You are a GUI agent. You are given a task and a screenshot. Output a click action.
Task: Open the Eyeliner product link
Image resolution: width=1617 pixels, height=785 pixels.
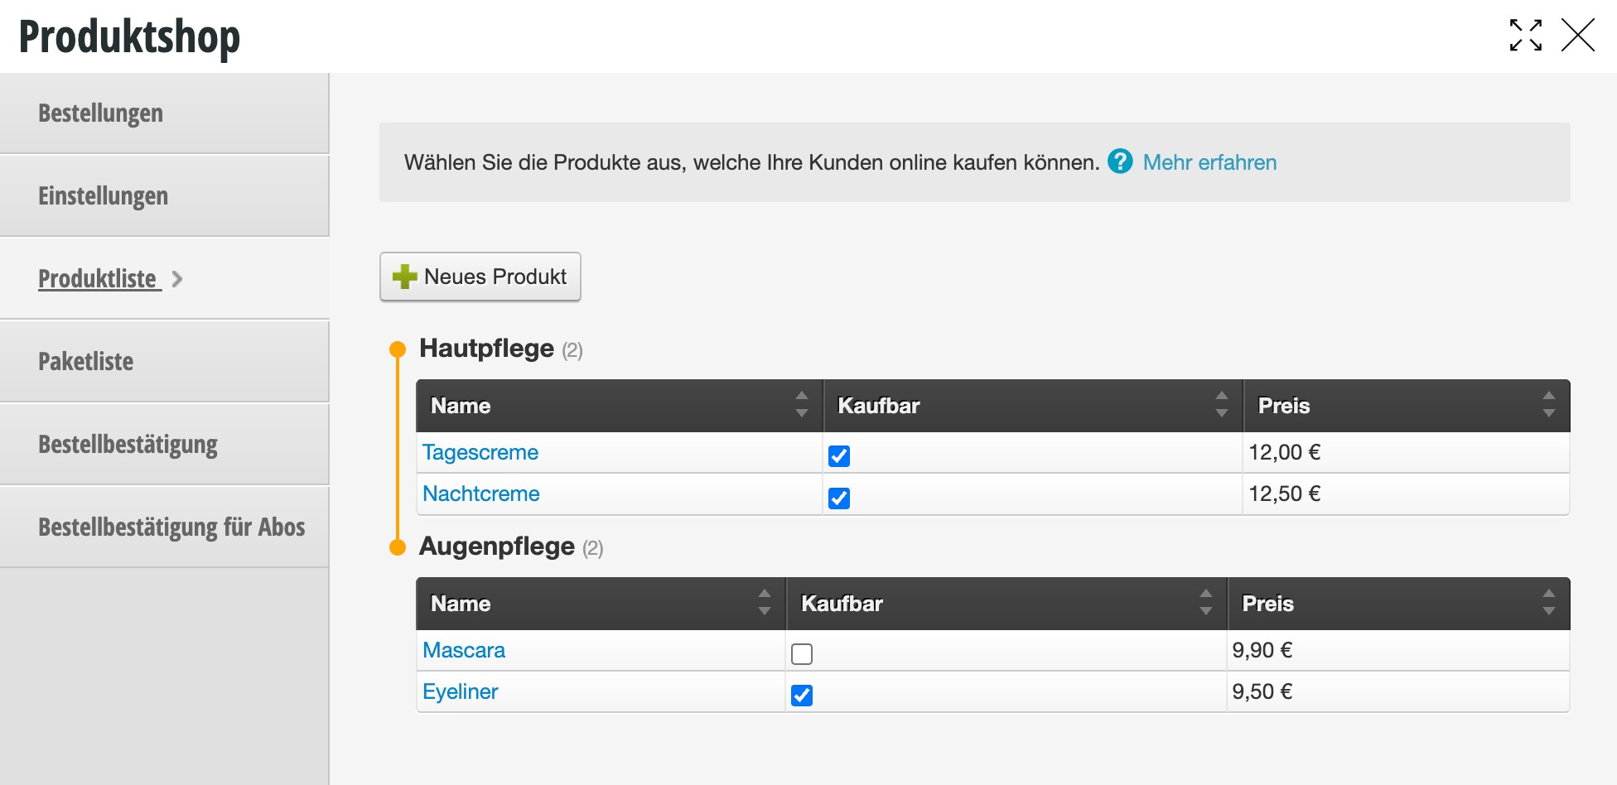click(461, 691)
